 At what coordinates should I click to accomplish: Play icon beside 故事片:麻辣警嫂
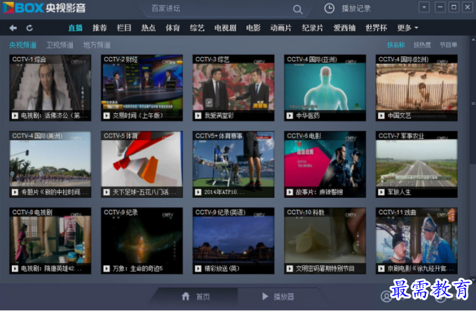coord(290,192)
